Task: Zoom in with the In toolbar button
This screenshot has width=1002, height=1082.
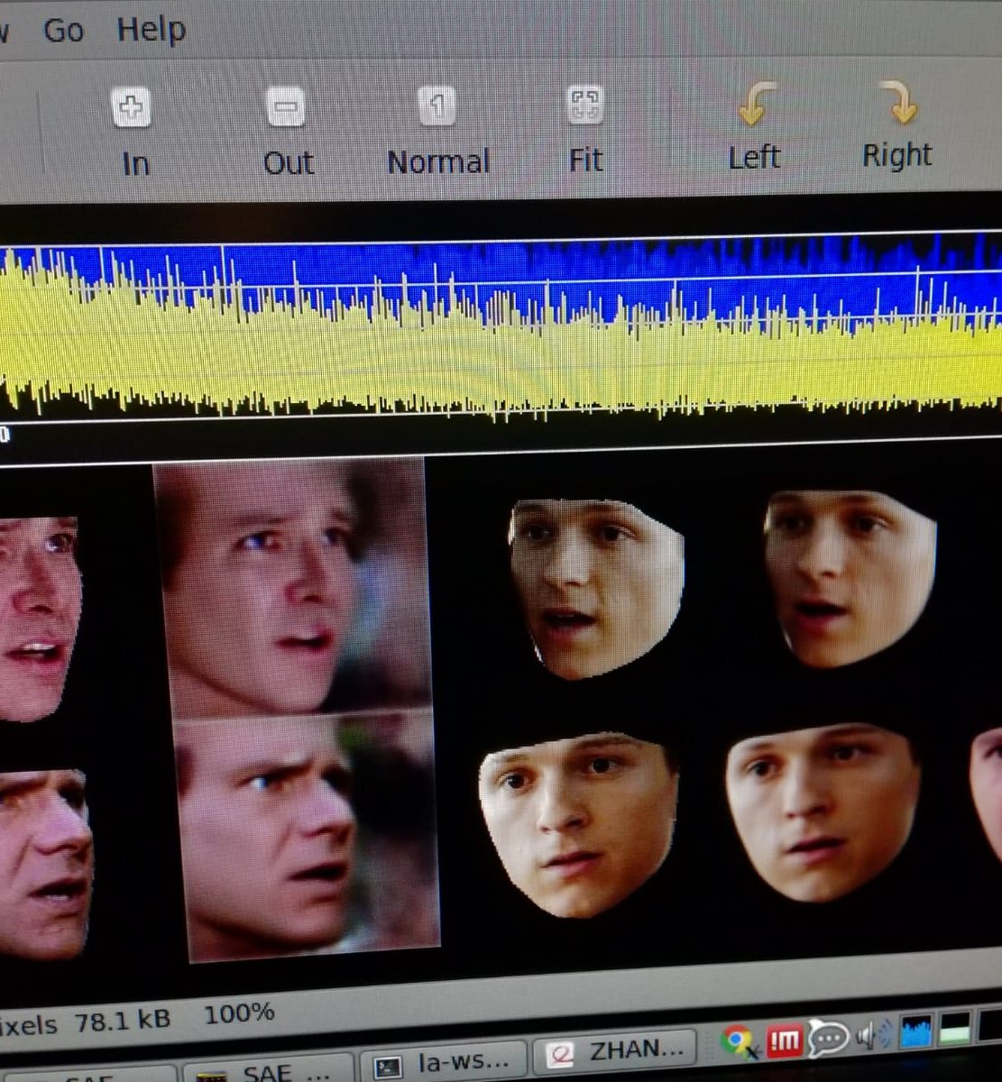Action: pyautogui.click(x=133, y=132)
